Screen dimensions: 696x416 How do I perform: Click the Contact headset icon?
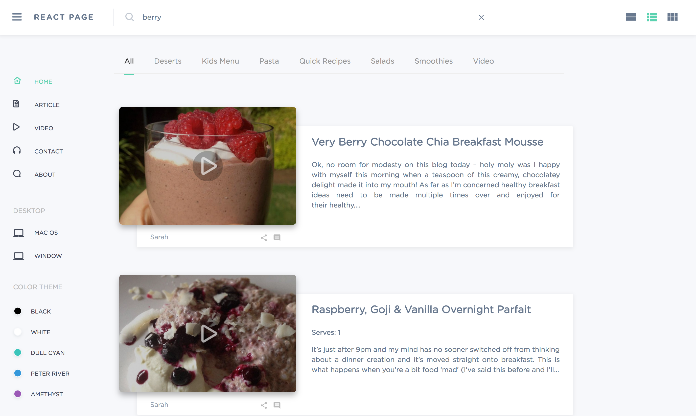pyautogui.click(x=17, y=150)
